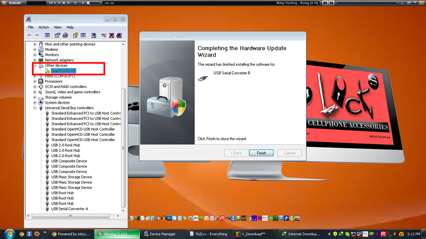Viewport: 426px width, 239px height.
Task: Expand the SCSI and RAID controllers node
Action: [35, 87]
